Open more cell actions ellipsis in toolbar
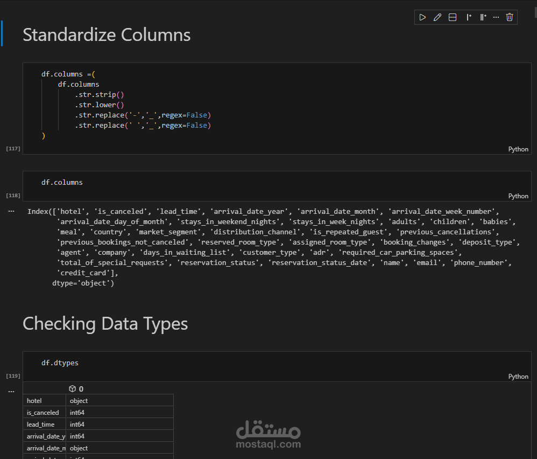 (496, 17)
